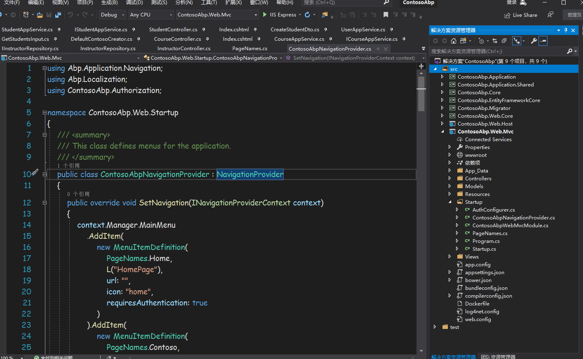Open Properties wrench icon in Solution Explorer

tap(534, 41)
